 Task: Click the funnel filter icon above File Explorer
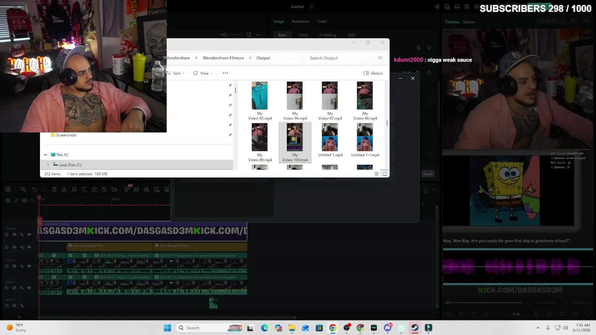point(249,35)
